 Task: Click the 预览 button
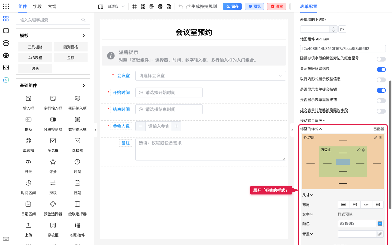pos(254,6)
